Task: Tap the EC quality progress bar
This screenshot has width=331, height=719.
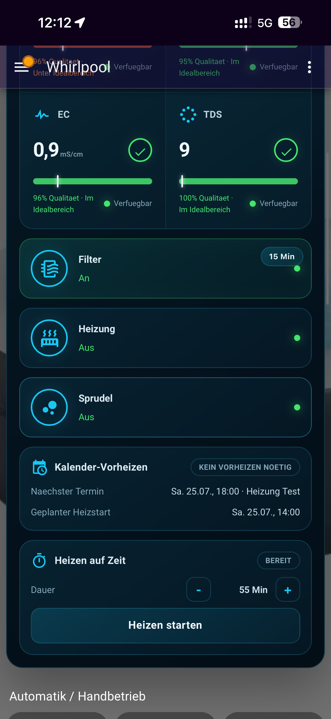Action: point(93,182)
